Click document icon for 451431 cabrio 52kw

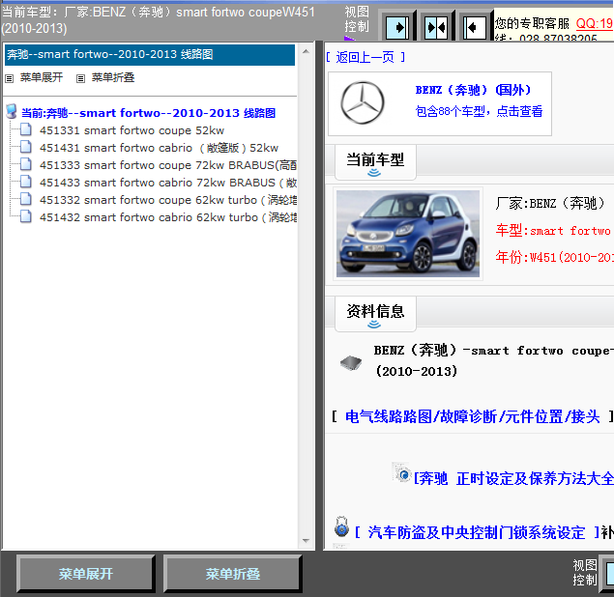[26, 147]
